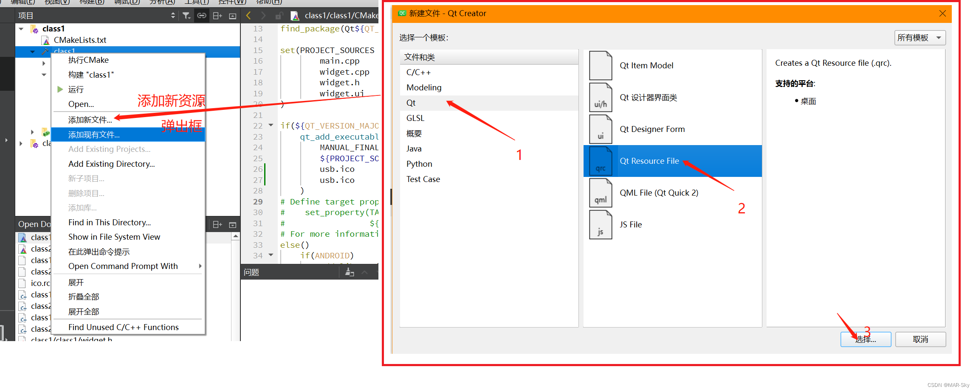Select Java category
The height and width of the screenshot is (392, 976).
(489, 148)
